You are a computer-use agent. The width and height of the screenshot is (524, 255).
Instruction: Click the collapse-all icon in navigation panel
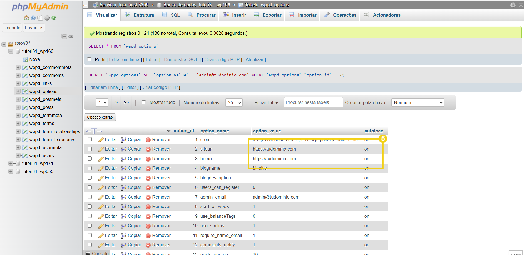[x=64, y=36]
